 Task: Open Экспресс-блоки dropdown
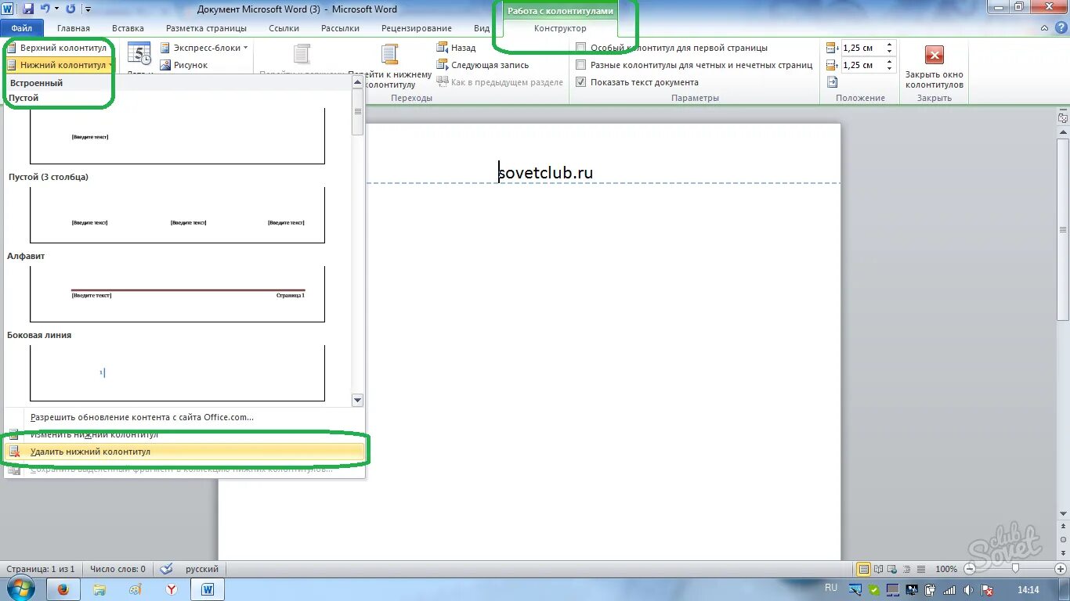tap(204, 48)
